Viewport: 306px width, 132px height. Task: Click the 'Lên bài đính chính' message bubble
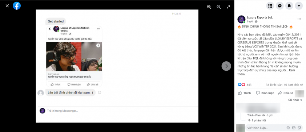tap(71, 93)
